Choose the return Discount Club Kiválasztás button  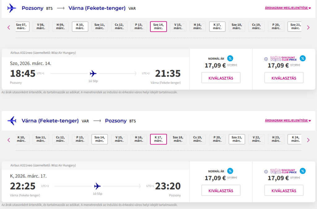pyautogui.click(x=284, y=190)
